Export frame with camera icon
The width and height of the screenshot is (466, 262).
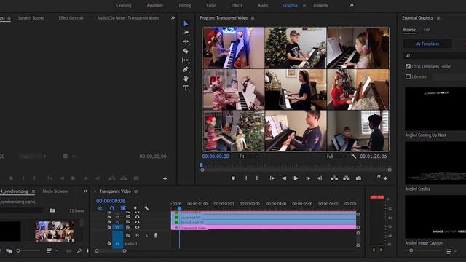(x=359, y=178)
